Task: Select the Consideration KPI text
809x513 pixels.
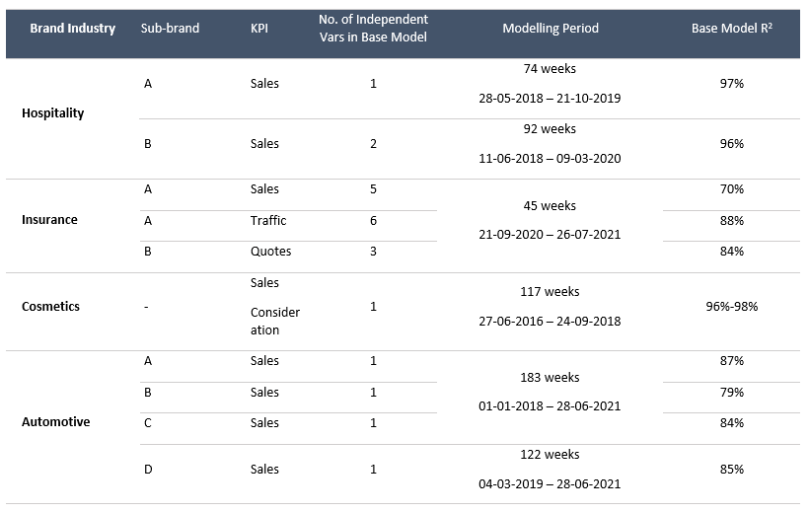Action: [275, 321]
